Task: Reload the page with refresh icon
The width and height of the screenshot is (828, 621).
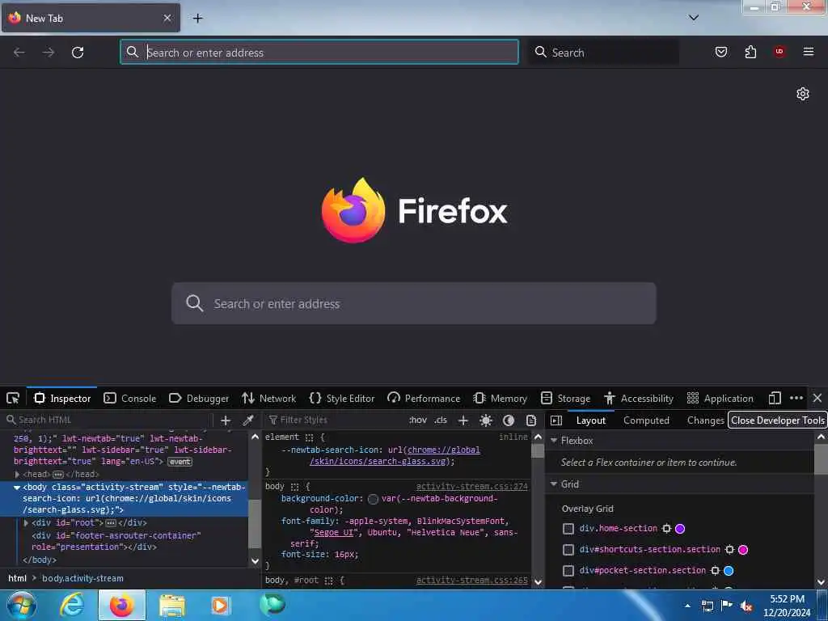Action: coord(78,53)
